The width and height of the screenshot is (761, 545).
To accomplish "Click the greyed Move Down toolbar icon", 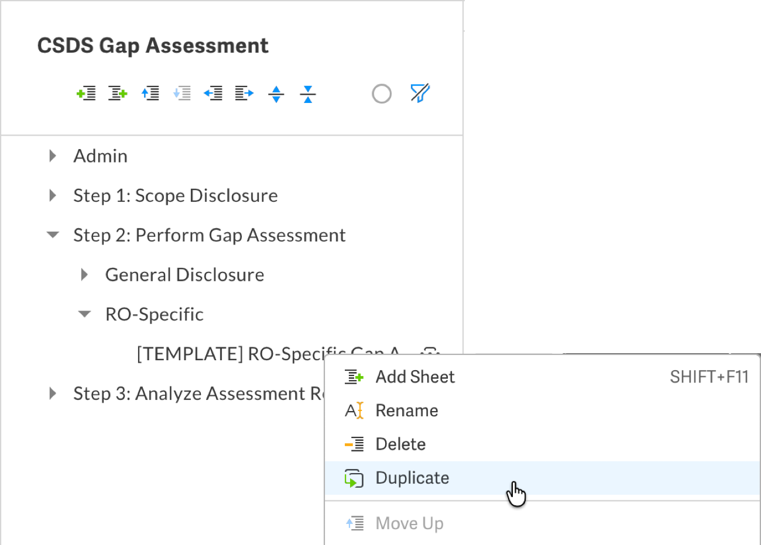I will coord(182,94).
